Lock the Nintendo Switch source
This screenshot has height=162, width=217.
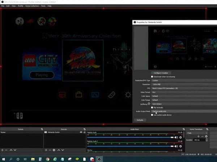[x=84, y=132]
